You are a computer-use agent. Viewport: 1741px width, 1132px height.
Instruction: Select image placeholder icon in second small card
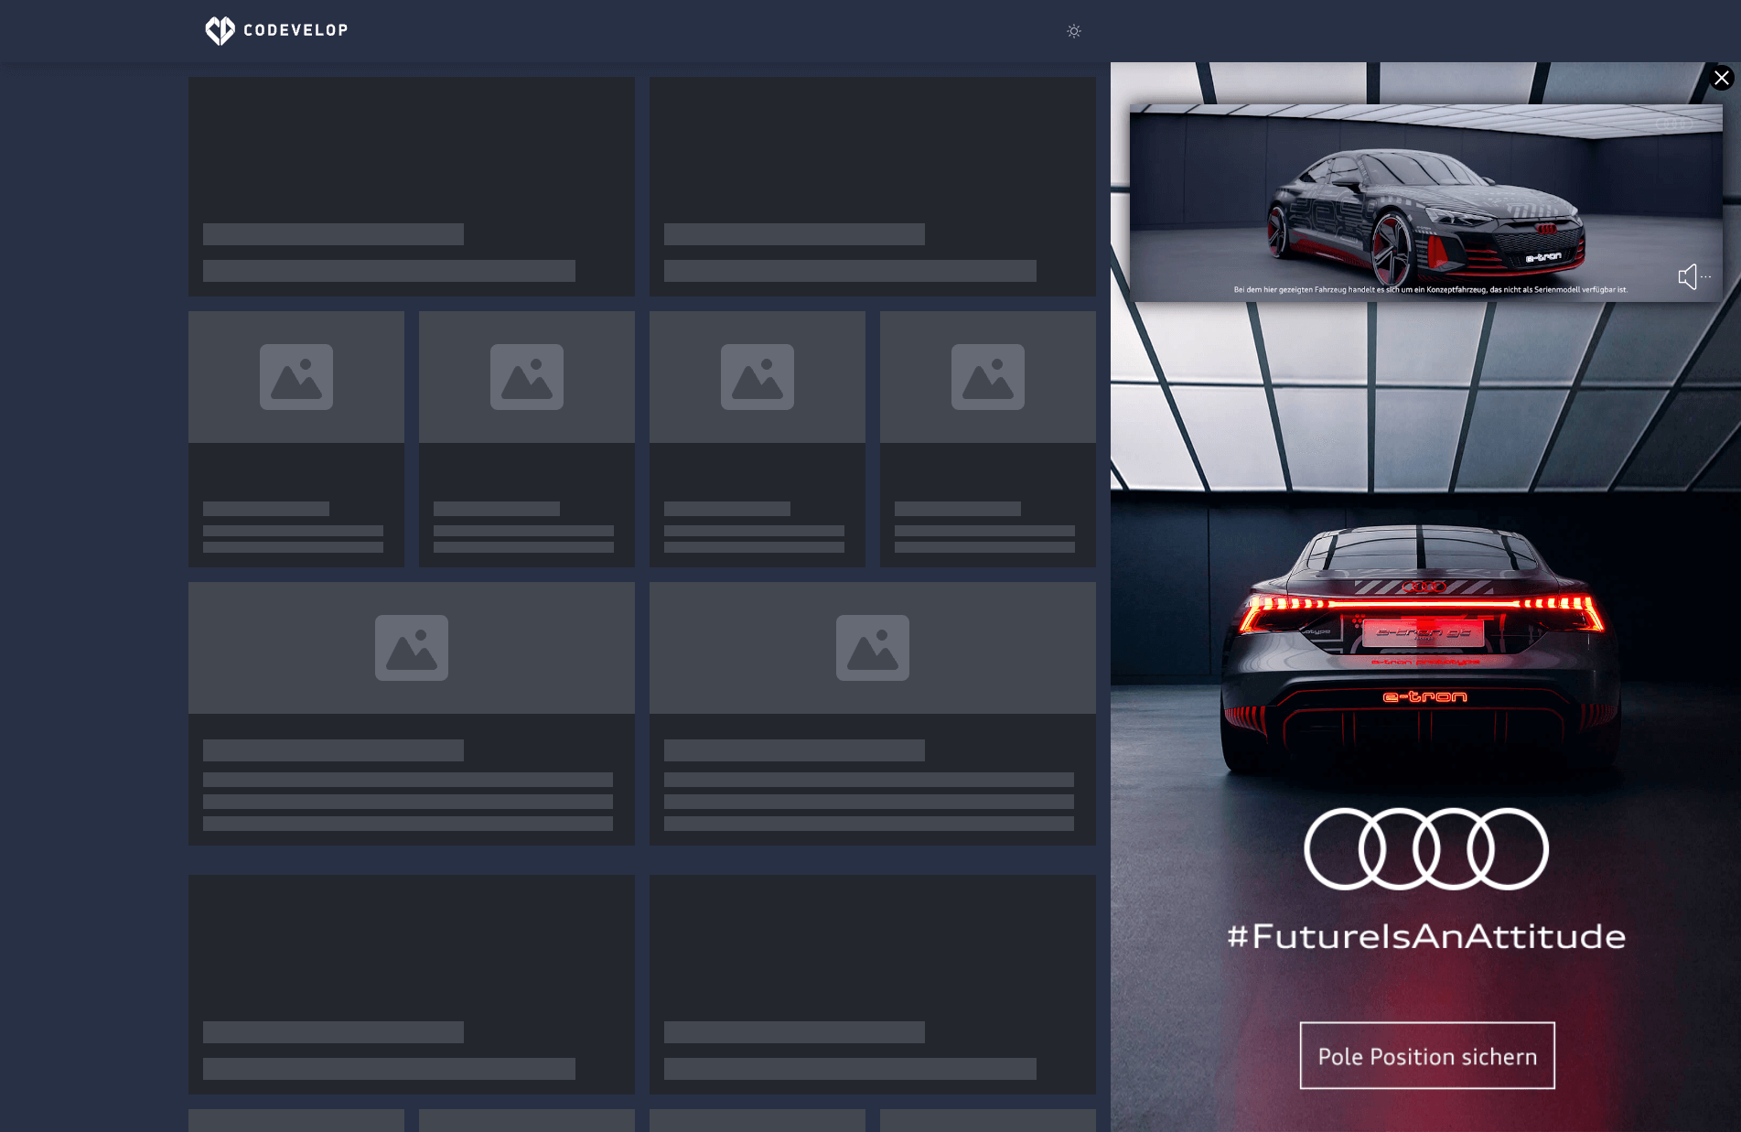527,377
